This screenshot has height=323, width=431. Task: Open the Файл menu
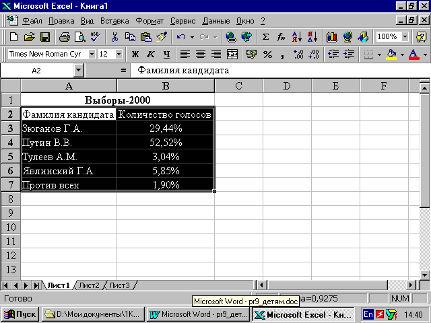tap(32, 21)
